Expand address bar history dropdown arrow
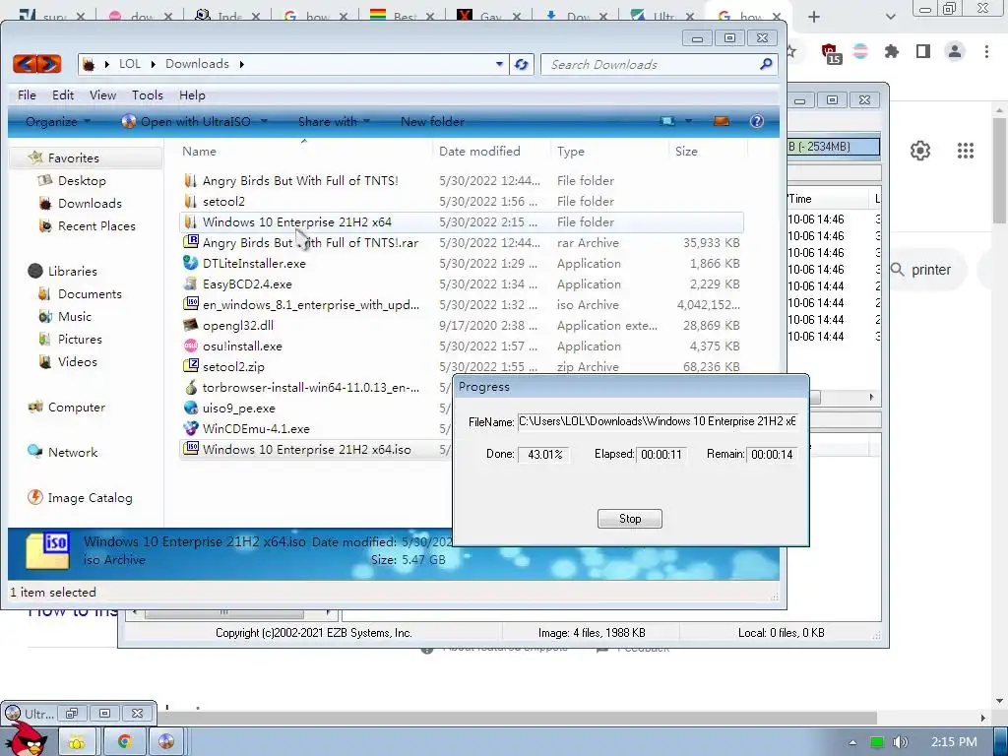This screenshot has width=1008, height=756. [x=499, y=64]
